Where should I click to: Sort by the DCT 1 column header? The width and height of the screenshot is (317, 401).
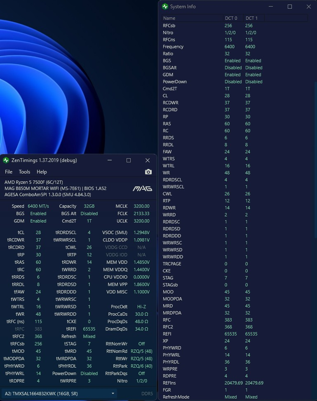254,18
